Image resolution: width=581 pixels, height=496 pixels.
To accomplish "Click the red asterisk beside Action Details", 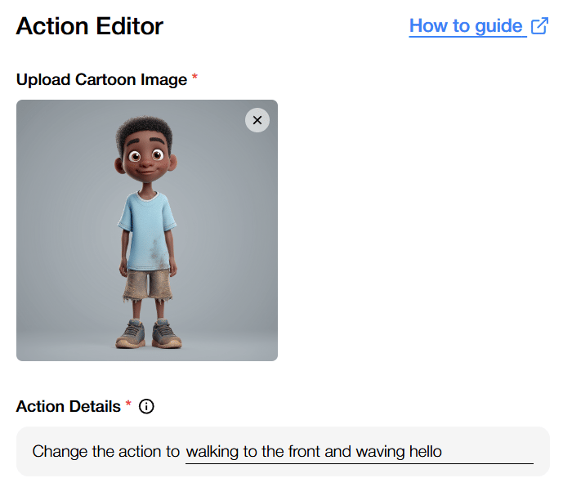I will 128,404.
